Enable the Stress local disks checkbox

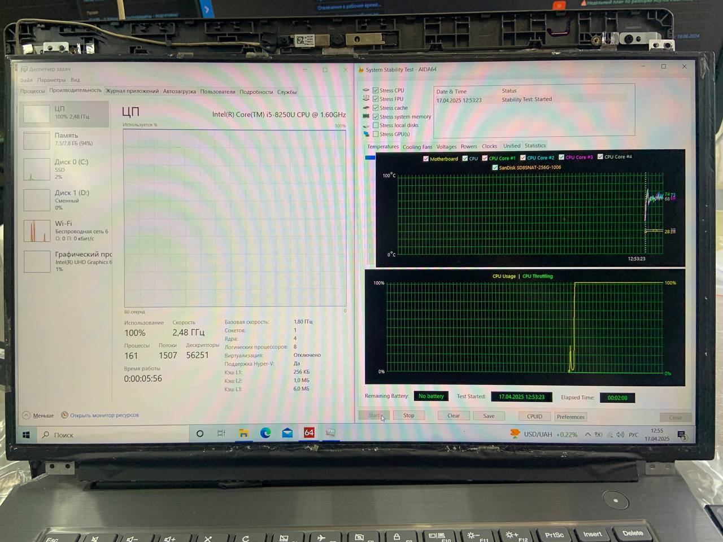tap(376, 125)
